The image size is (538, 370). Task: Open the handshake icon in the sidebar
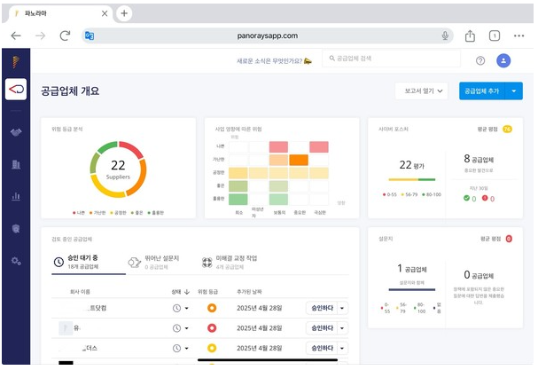tap(16, 132)
